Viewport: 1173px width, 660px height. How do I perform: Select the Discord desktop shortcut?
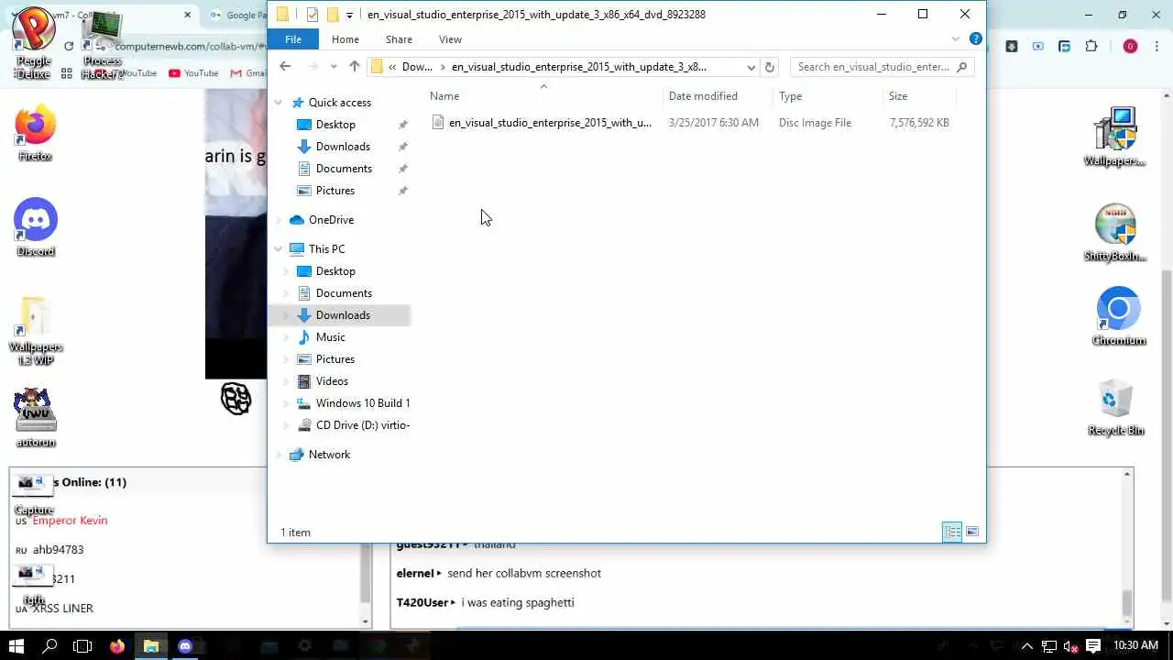click(36, 228)
